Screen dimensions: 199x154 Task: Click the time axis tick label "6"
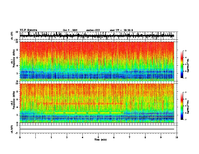click(114, 137)
